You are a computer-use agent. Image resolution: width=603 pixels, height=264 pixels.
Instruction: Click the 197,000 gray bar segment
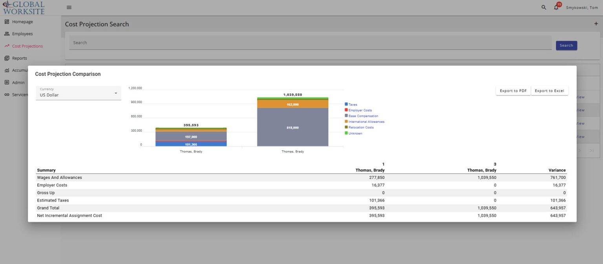191,136
